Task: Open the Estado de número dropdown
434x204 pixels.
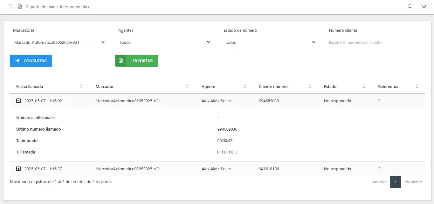Action: 270,42
